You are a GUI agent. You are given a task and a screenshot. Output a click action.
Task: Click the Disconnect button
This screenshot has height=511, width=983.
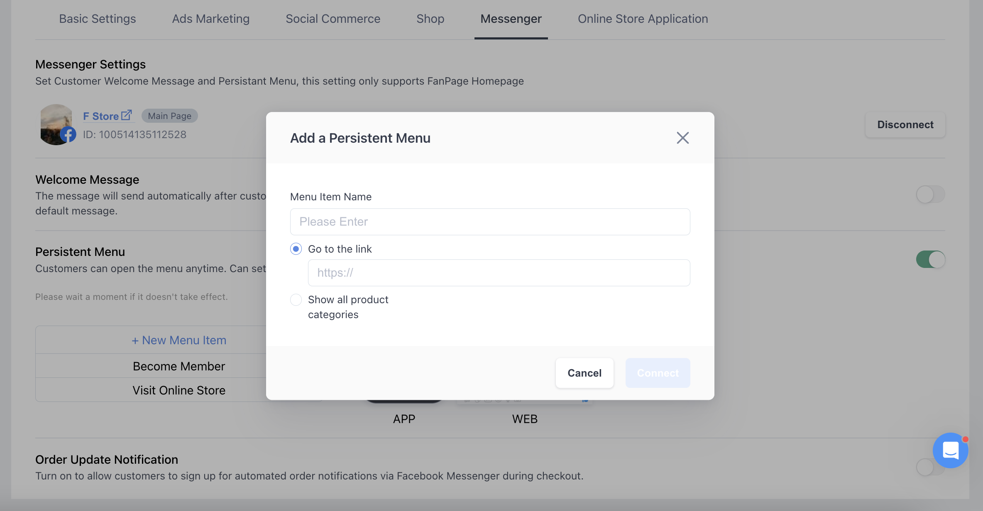pos(905,124)
